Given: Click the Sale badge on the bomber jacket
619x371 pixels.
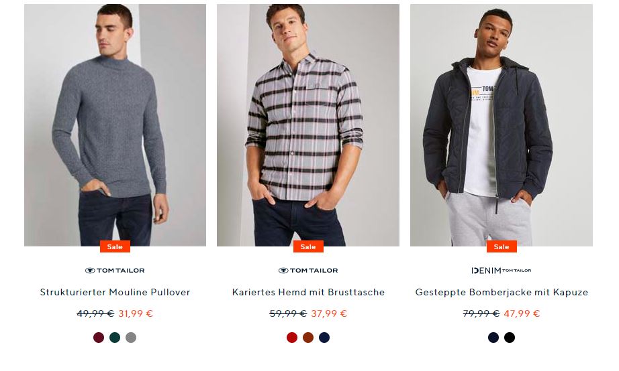Looking at the screenshot, I should pyautogui.click(x=502, y=246).
